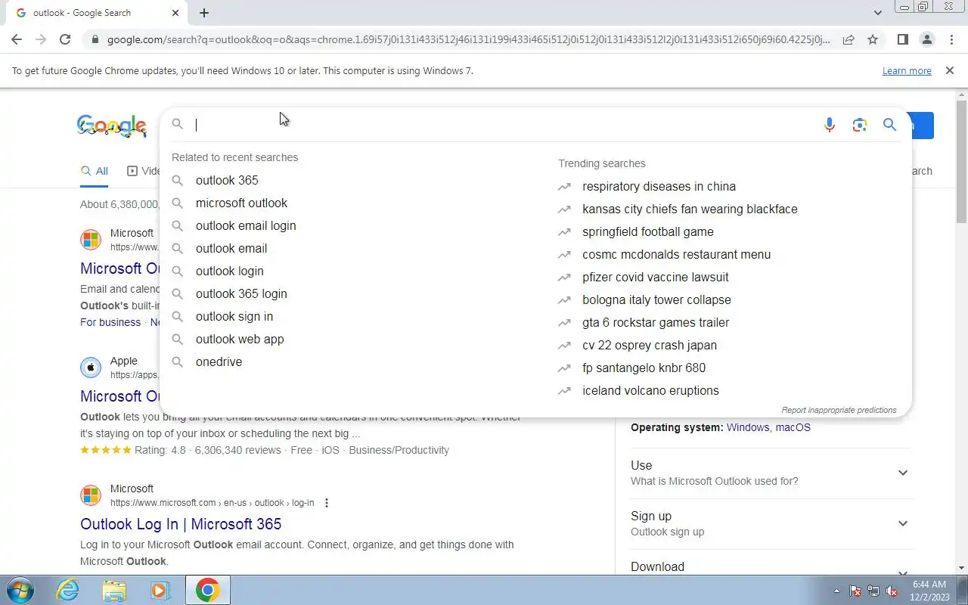The height and width of the screenshot is (605, 968).
Task: Open the Chrome profile avatar
Action: pos(926,39)
